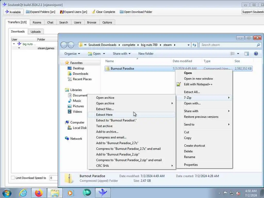Click the Explorer forward navigation arrow
264x198 pixels.
71,45
